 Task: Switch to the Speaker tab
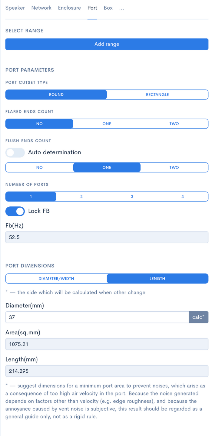(15, 8)
